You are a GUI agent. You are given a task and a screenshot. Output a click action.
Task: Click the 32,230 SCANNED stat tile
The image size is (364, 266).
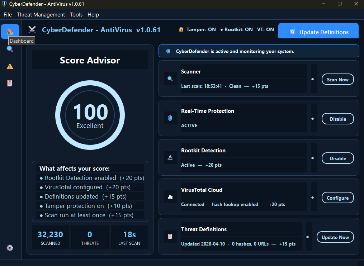click(x=50, y=237)
